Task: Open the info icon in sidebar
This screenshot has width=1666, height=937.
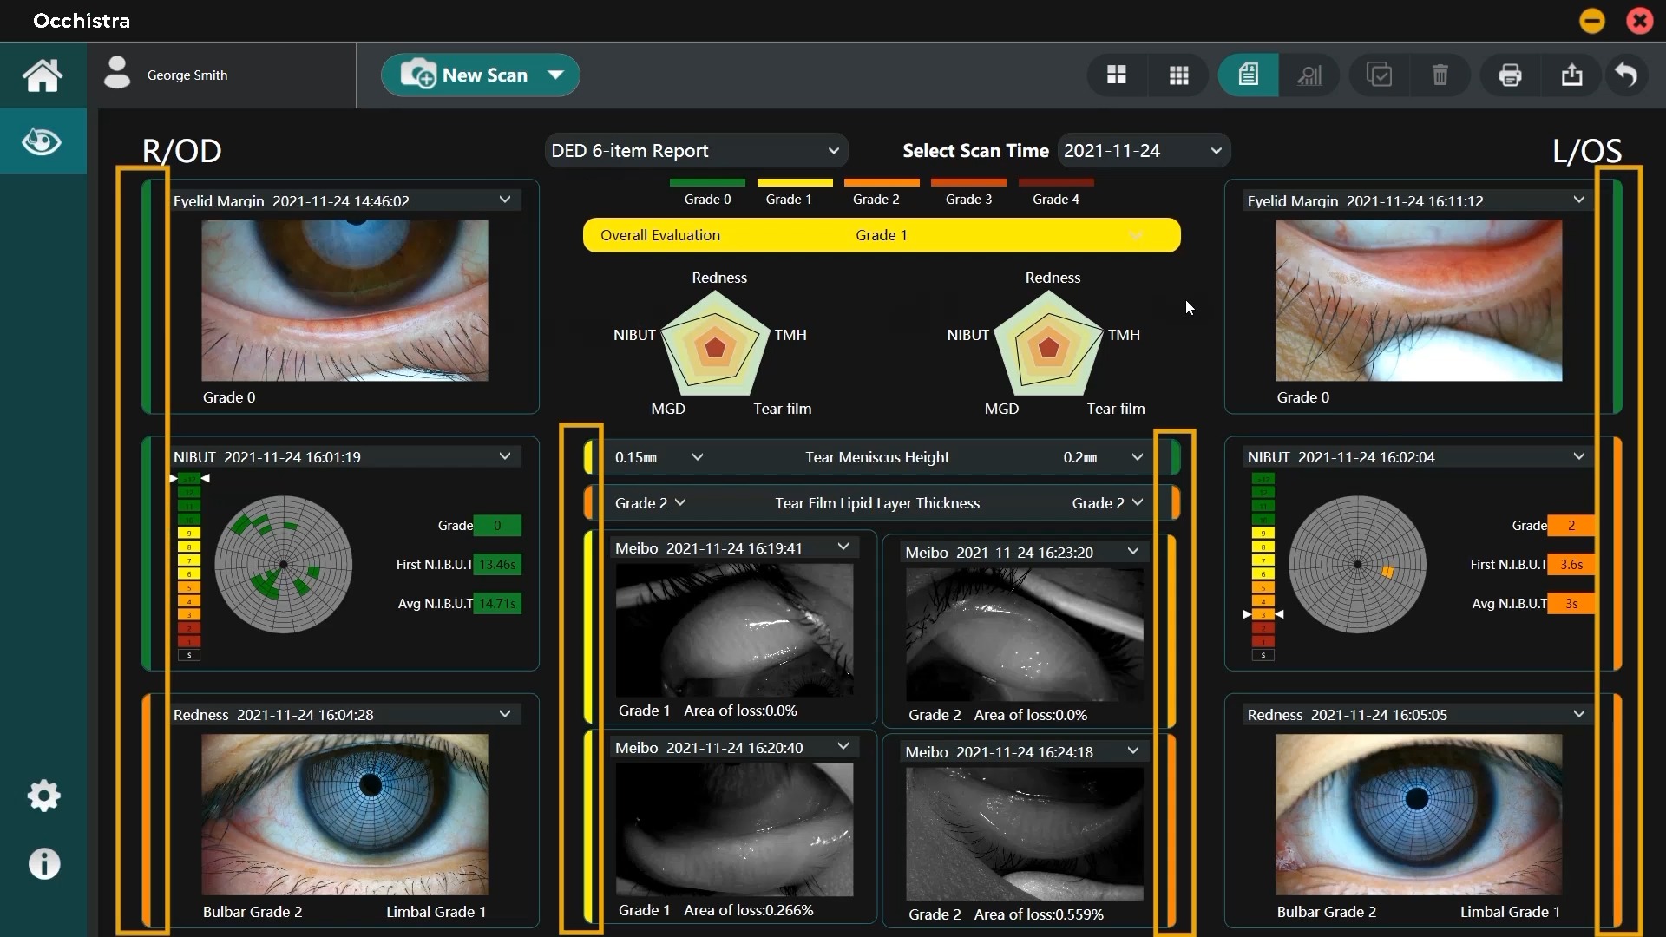Action: click(x=44, y=864)
